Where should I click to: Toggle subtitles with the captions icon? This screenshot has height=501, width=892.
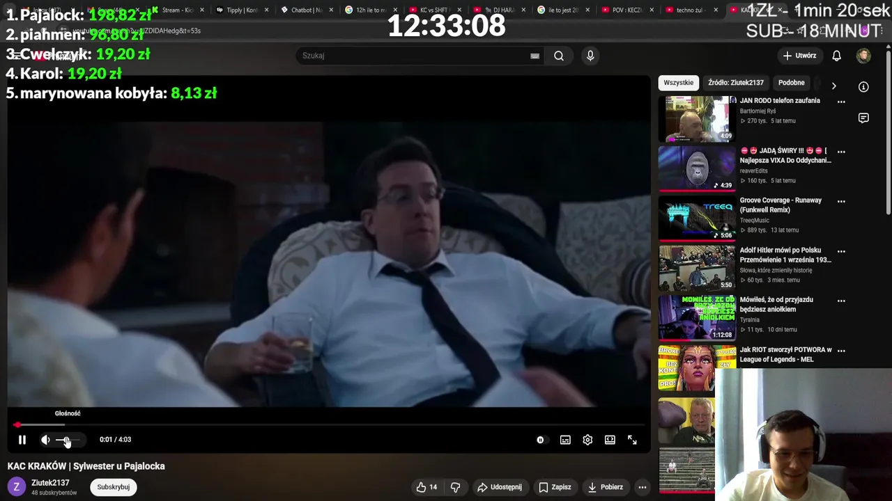(x=565, y=440)
